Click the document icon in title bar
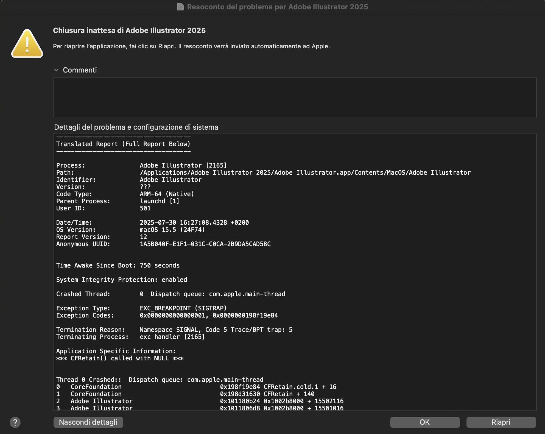The width and height of the screenshot is (545, 434). [x=180, y=7]
